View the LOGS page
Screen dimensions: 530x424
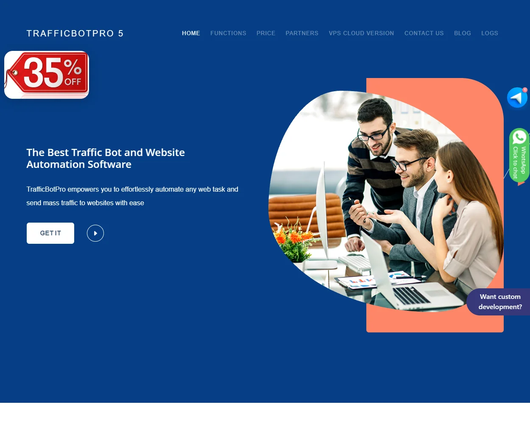(x=490, y=33)
